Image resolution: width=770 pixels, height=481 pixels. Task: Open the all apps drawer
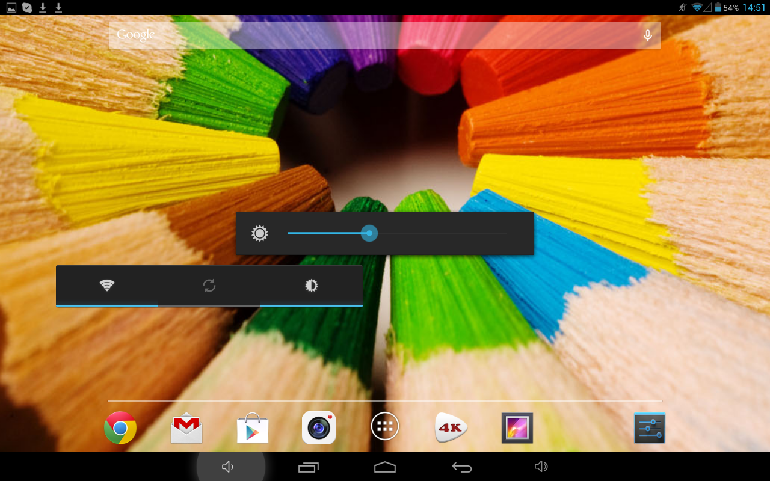pyautogui.click(x=385, y=426)
